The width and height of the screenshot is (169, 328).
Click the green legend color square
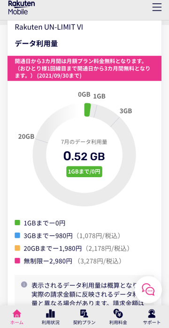pos(17,223)
